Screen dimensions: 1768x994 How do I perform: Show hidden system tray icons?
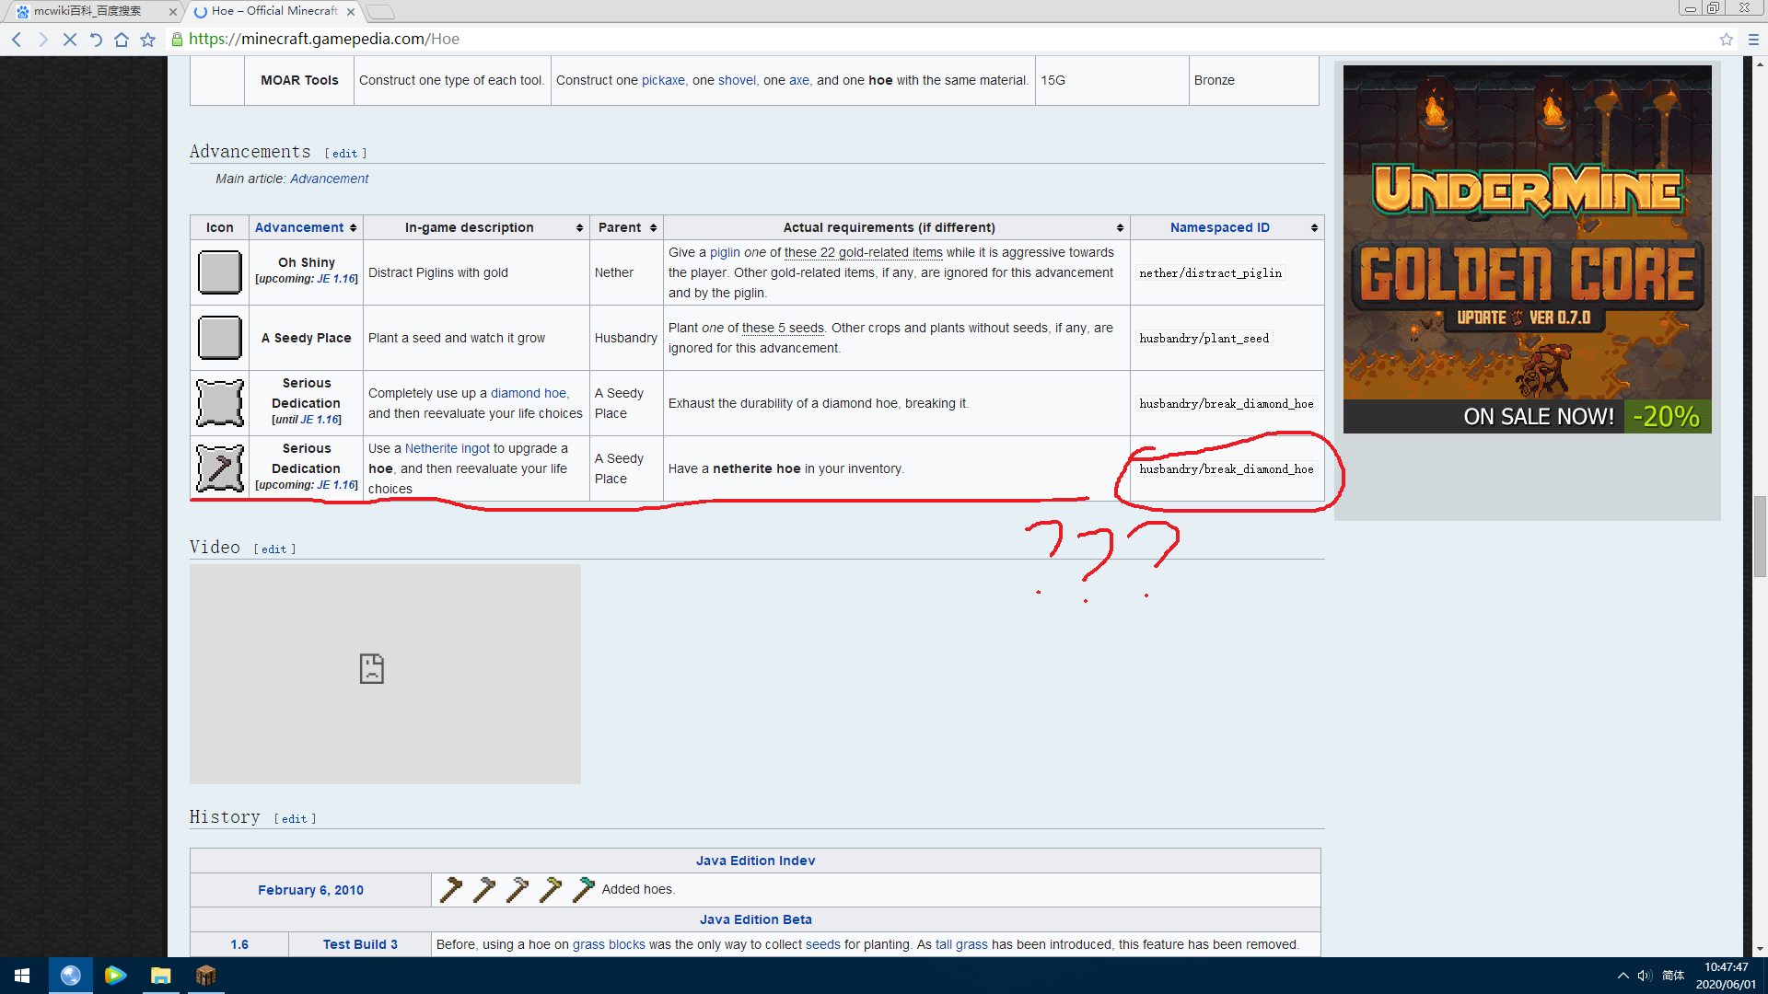tap(1623, 976)
